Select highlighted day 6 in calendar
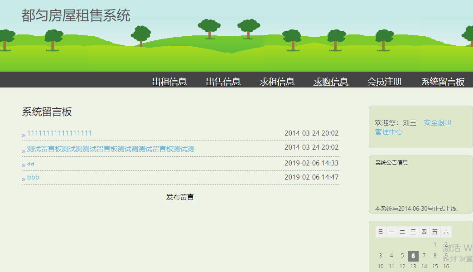473x272 pixels. point(413,256)
